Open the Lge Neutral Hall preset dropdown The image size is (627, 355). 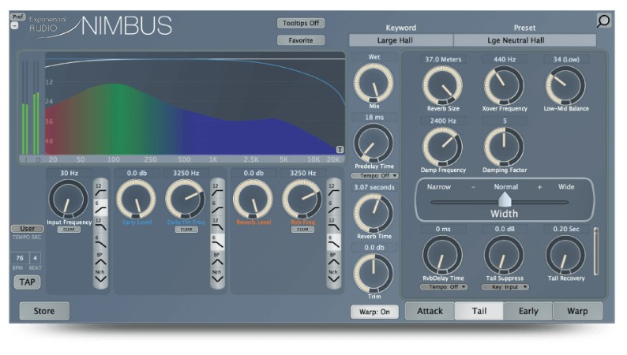(x=524, y=39)
